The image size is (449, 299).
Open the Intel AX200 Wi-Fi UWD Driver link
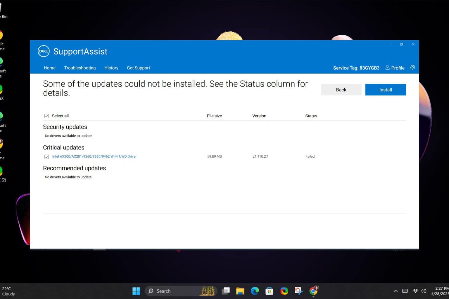pos(94,157)
